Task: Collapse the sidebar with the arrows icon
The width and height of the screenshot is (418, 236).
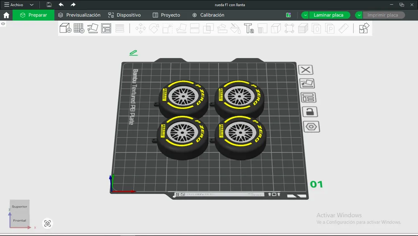Action: click(x=3, y=24)
